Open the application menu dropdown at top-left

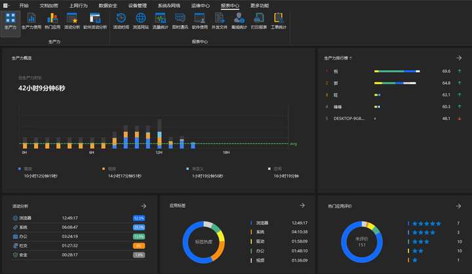pos(6,5)
